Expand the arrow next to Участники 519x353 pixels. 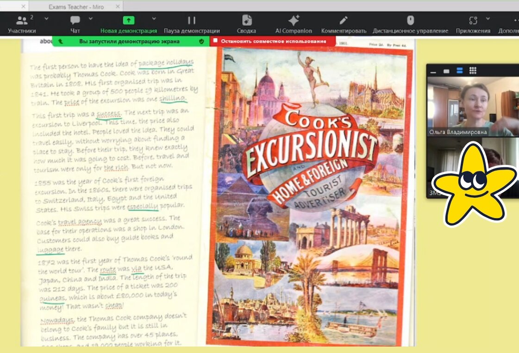(46, 19)
